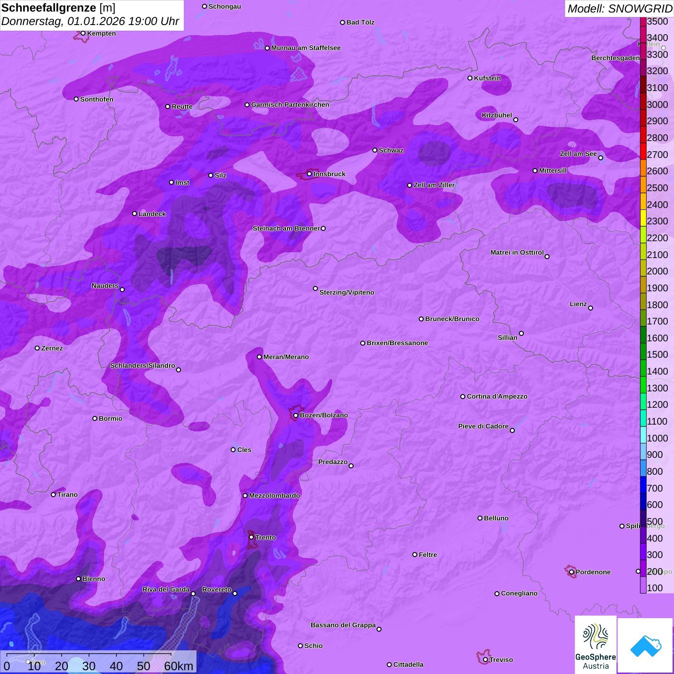Click the 700 m blue legend swatch

click(643, 485)
